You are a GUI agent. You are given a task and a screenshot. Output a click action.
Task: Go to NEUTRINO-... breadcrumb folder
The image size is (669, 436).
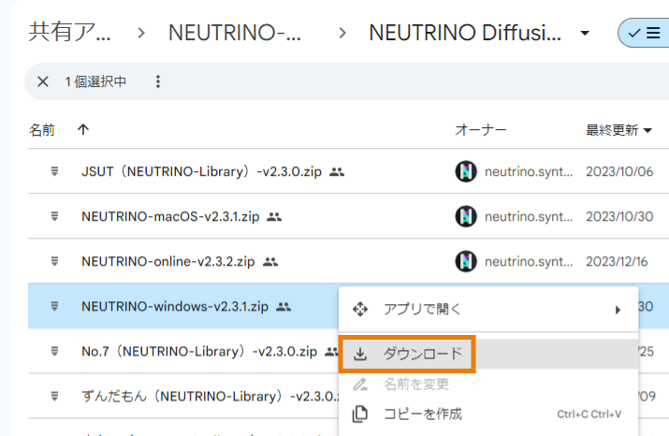235,33
